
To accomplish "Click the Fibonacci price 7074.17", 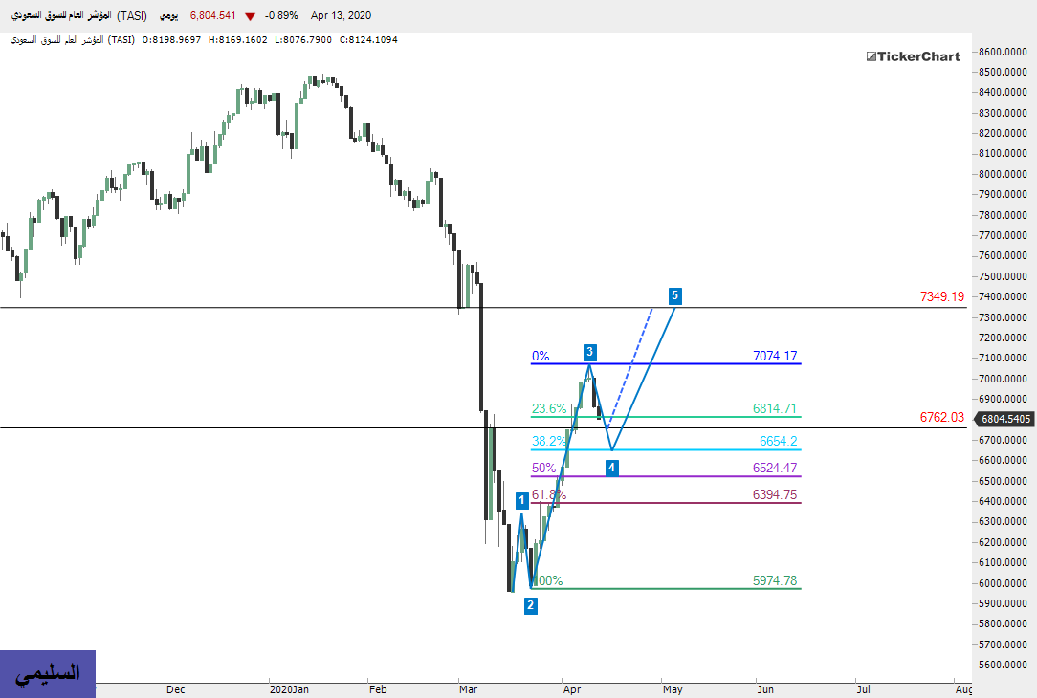I will [x=775, y=356].
